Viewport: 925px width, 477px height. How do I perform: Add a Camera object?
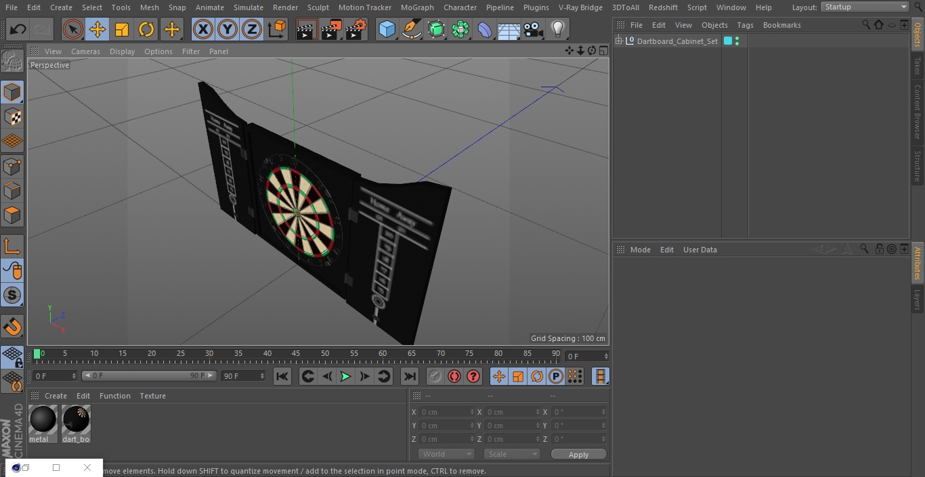coord(533,29)
